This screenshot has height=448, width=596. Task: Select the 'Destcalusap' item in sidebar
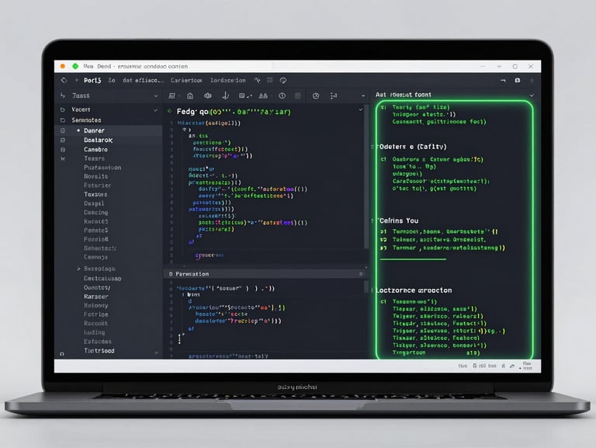(x=102, y=279)
